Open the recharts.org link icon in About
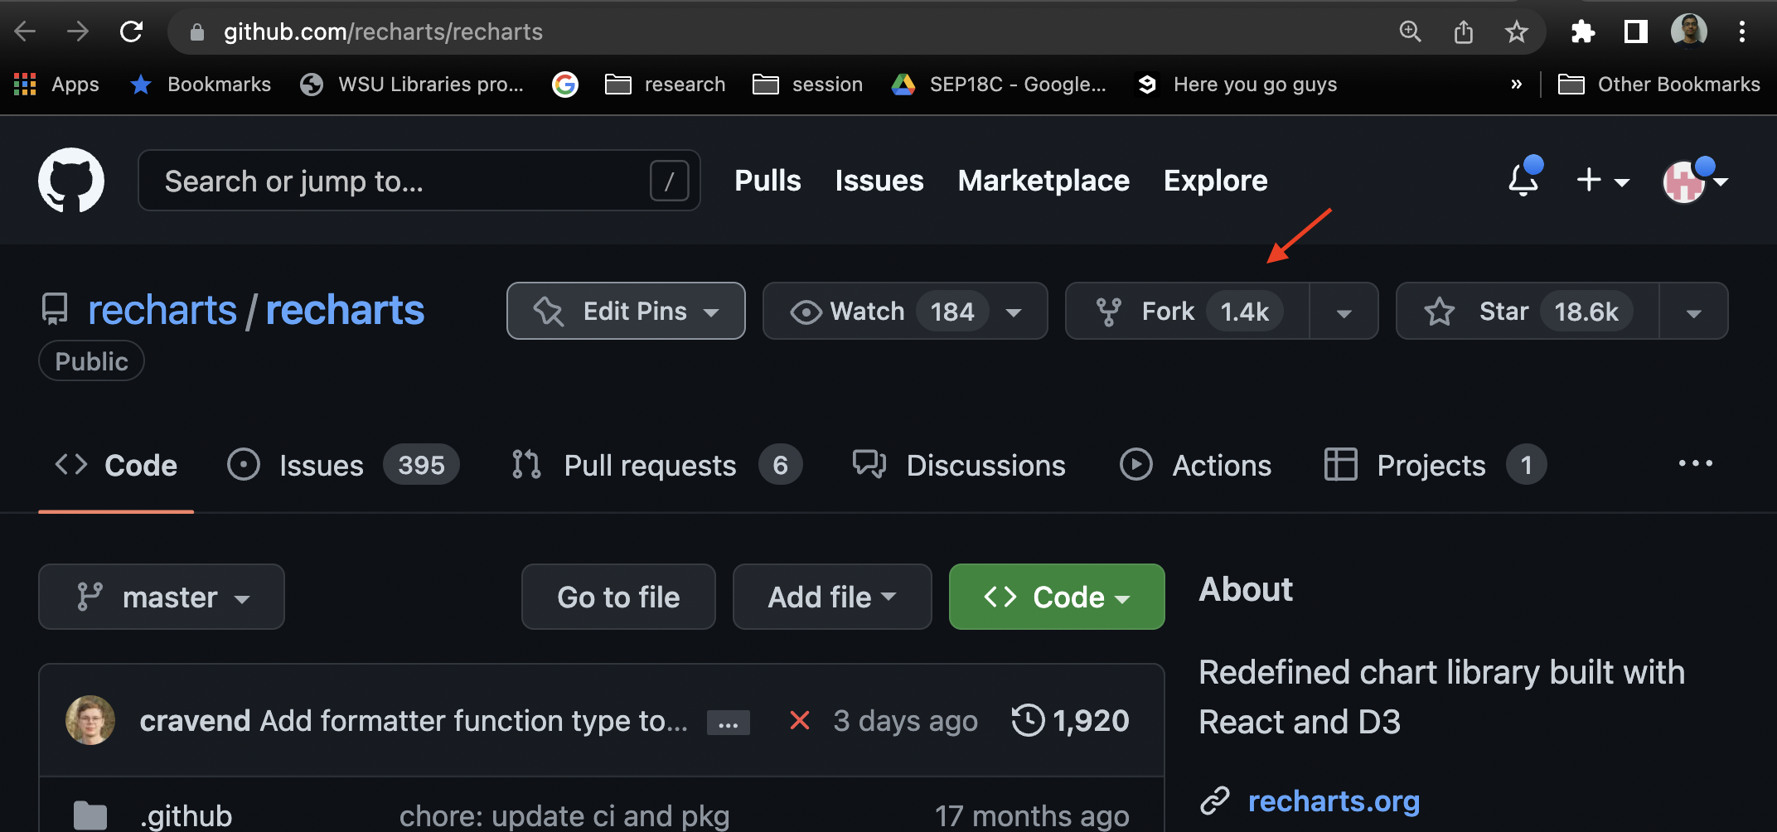 [1214, 801]
